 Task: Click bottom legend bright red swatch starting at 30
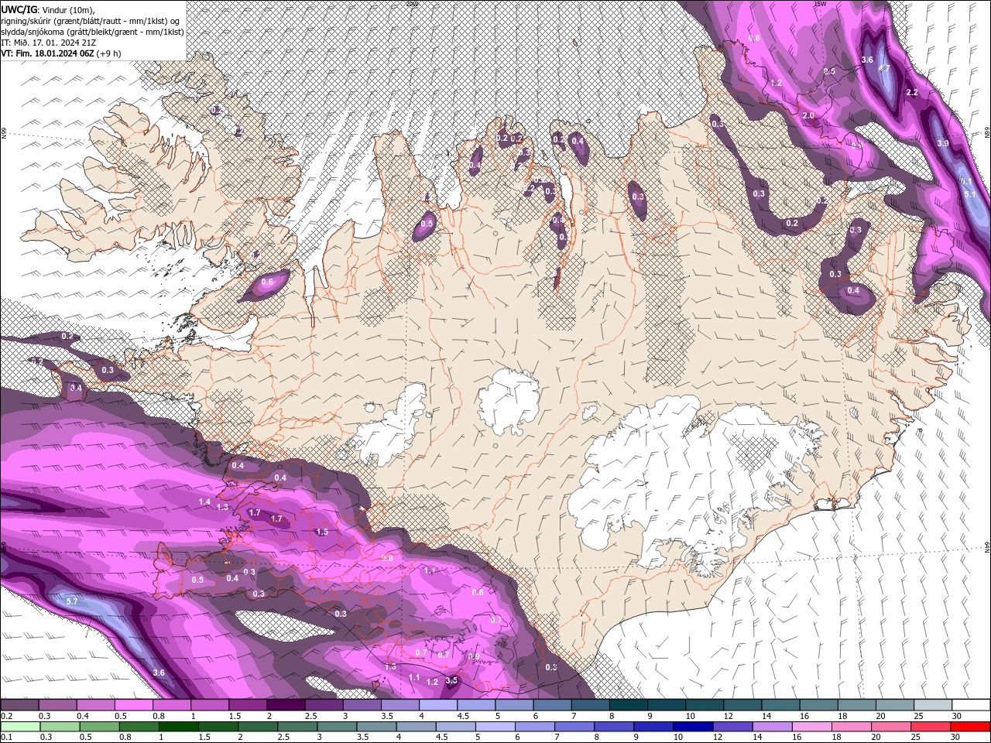click(971, 726)
